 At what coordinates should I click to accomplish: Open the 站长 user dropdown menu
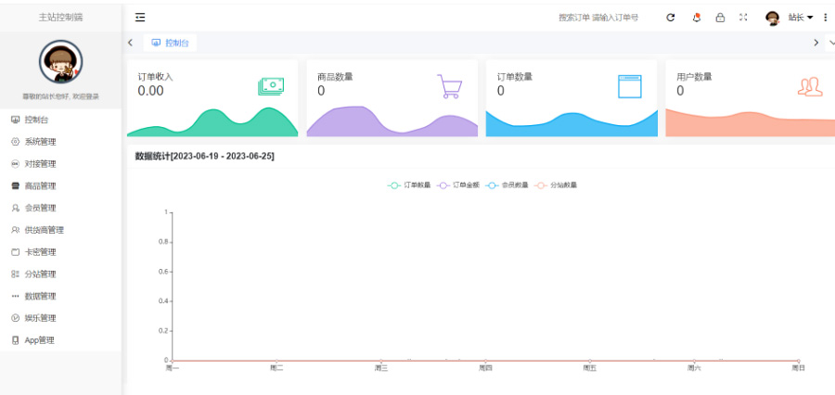pyautogui.click(x=800, y=18)
